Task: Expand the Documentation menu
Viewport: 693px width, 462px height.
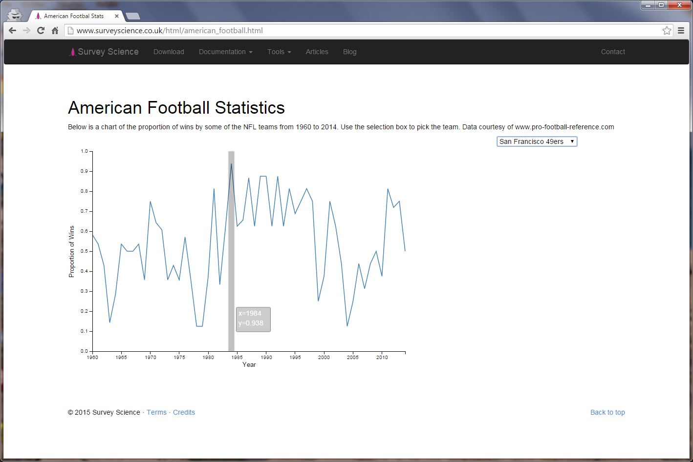Action: pos(225,52)
